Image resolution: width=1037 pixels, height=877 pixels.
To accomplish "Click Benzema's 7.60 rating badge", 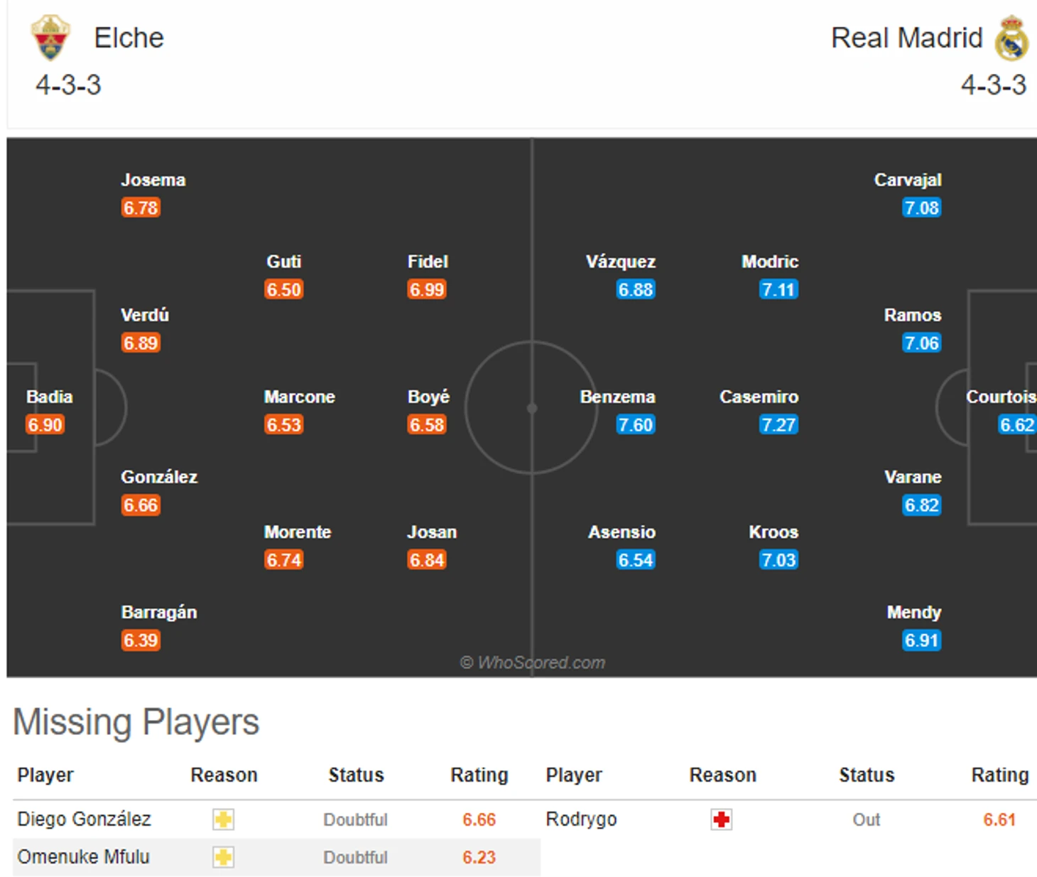I will [635, 425].
